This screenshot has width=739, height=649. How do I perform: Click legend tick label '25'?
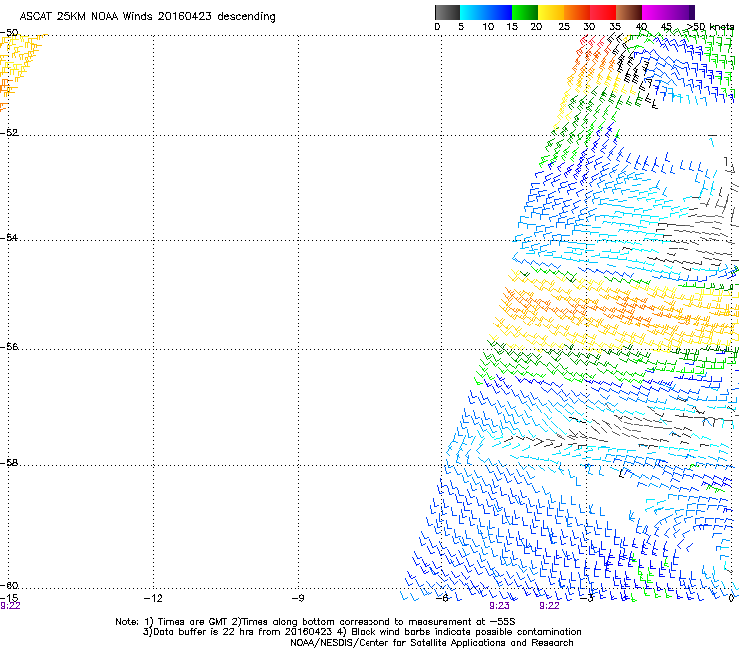click(564, 26)
